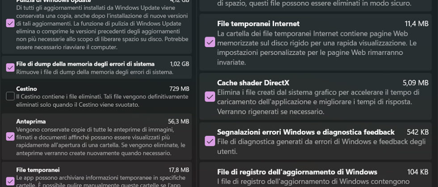Viewport: 438px width, 187px height.
Task: Select the Cestino item title
Action: [x=26, y=89]
